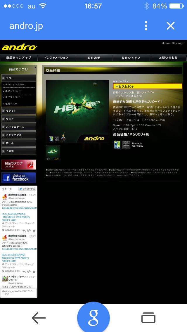Screen dimensions: 187x332
Task: Tap the blue Google search button
Action: click(x=93, y=318)
